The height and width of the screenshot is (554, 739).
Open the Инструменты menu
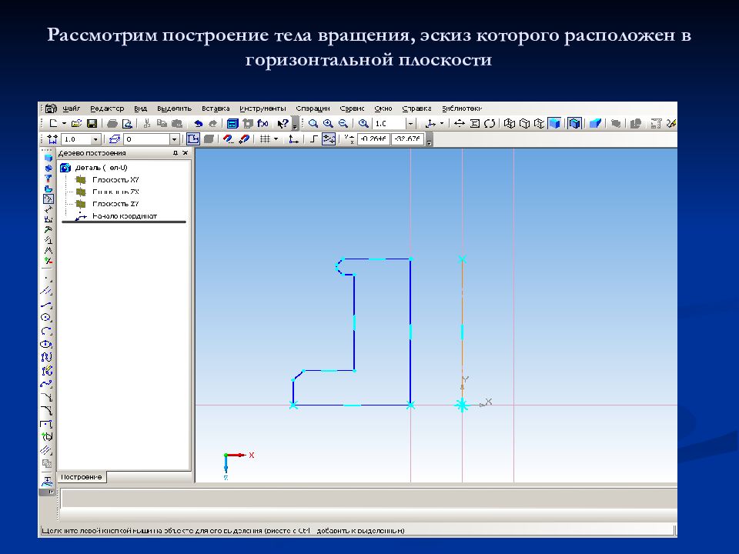(x=262, y=108)
